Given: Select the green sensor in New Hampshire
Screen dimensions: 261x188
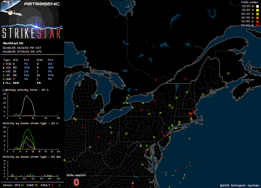Looking at the screenshot, I should coord(187,92).
